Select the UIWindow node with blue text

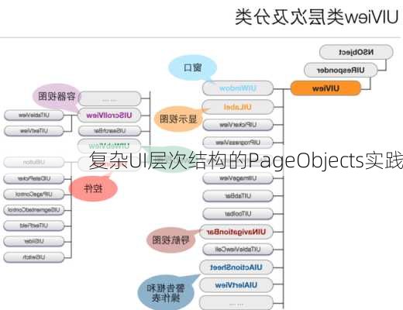(x=238, y=88)
